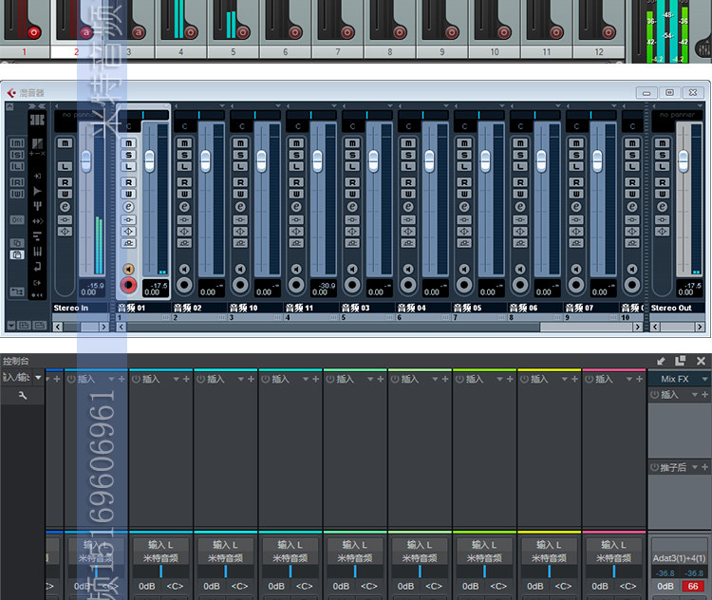Solo the 音频 10 channel
712x600 pixels.
tap(240, 155)
